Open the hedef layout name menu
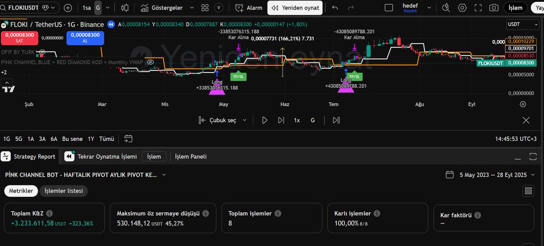544x246 pixels. (411, 8)
